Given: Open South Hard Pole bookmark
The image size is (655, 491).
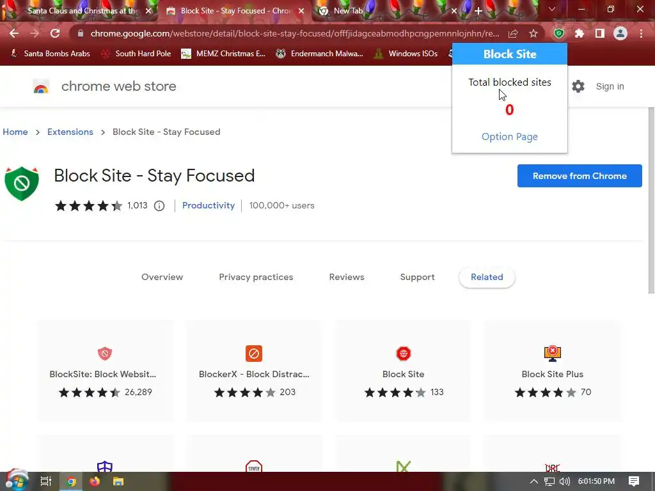Looking at the screenshot, I should [x=136, y=54].
